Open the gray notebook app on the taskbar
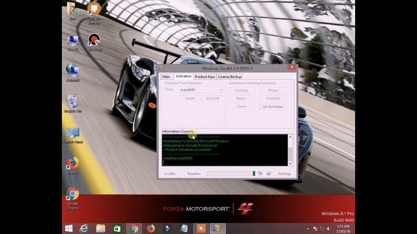 coord(184,228)
